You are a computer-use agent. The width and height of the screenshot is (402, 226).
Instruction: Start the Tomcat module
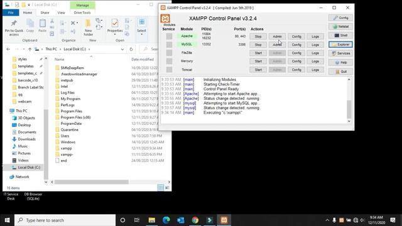point(258,70)
